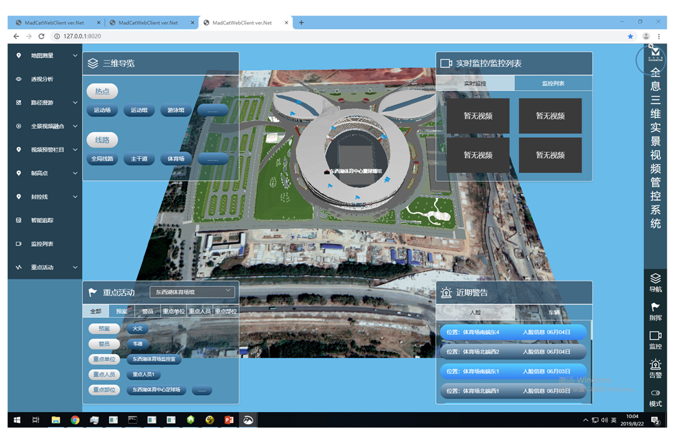Click the 指挥 flag icon
Screen dimensions: 674x439
655,307
